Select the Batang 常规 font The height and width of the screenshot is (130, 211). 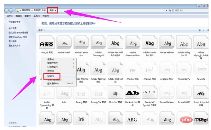(x=81, y=94)
